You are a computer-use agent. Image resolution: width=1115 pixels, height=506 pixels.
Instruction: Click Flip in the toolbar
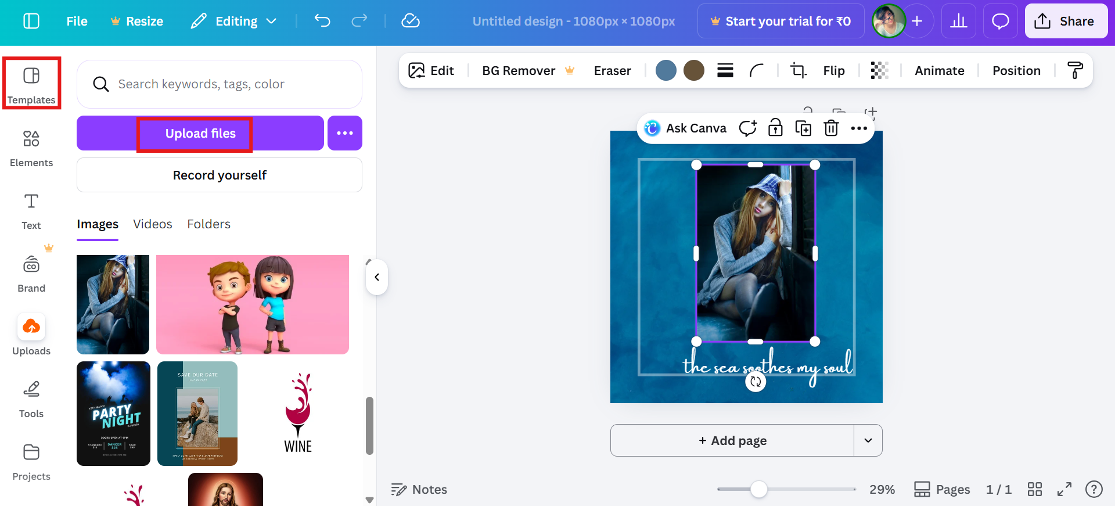pyautogui.click(x=834, y=71)
